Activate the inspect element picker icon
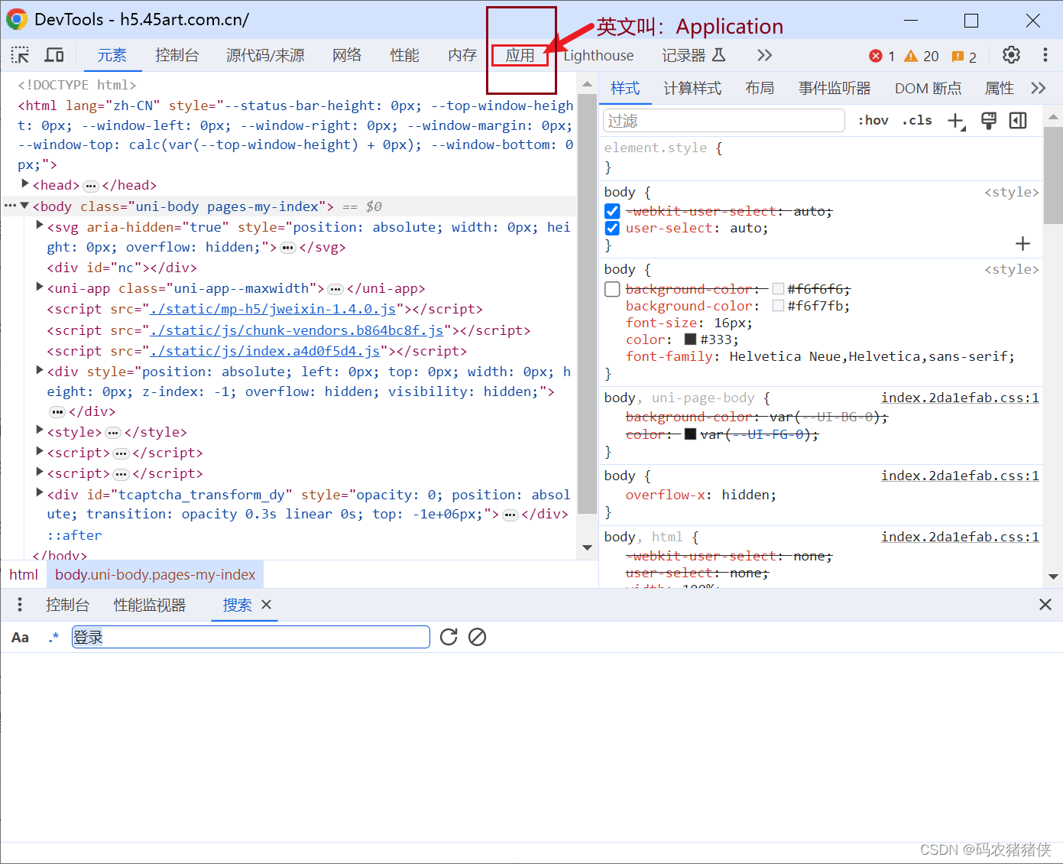This screenshot has height=864, width=1063. point(20,55)
